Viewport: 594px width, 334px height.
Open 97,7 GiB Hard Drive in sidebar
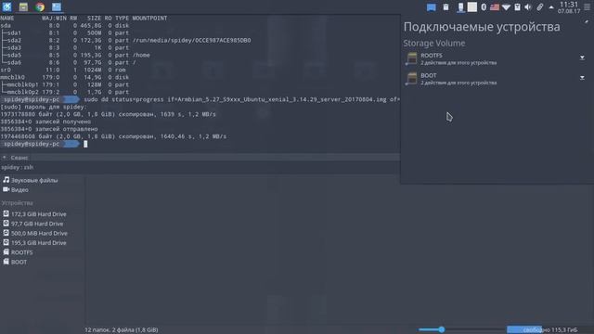pos(33,224)
